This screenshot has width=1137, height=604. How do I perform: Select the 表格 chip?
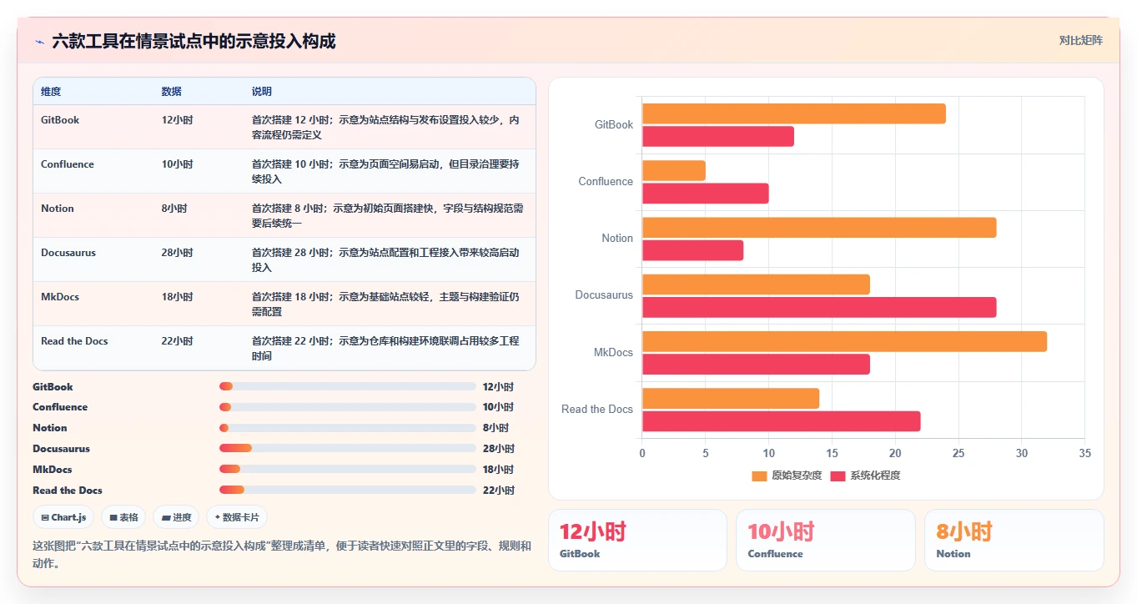[123, 517]
